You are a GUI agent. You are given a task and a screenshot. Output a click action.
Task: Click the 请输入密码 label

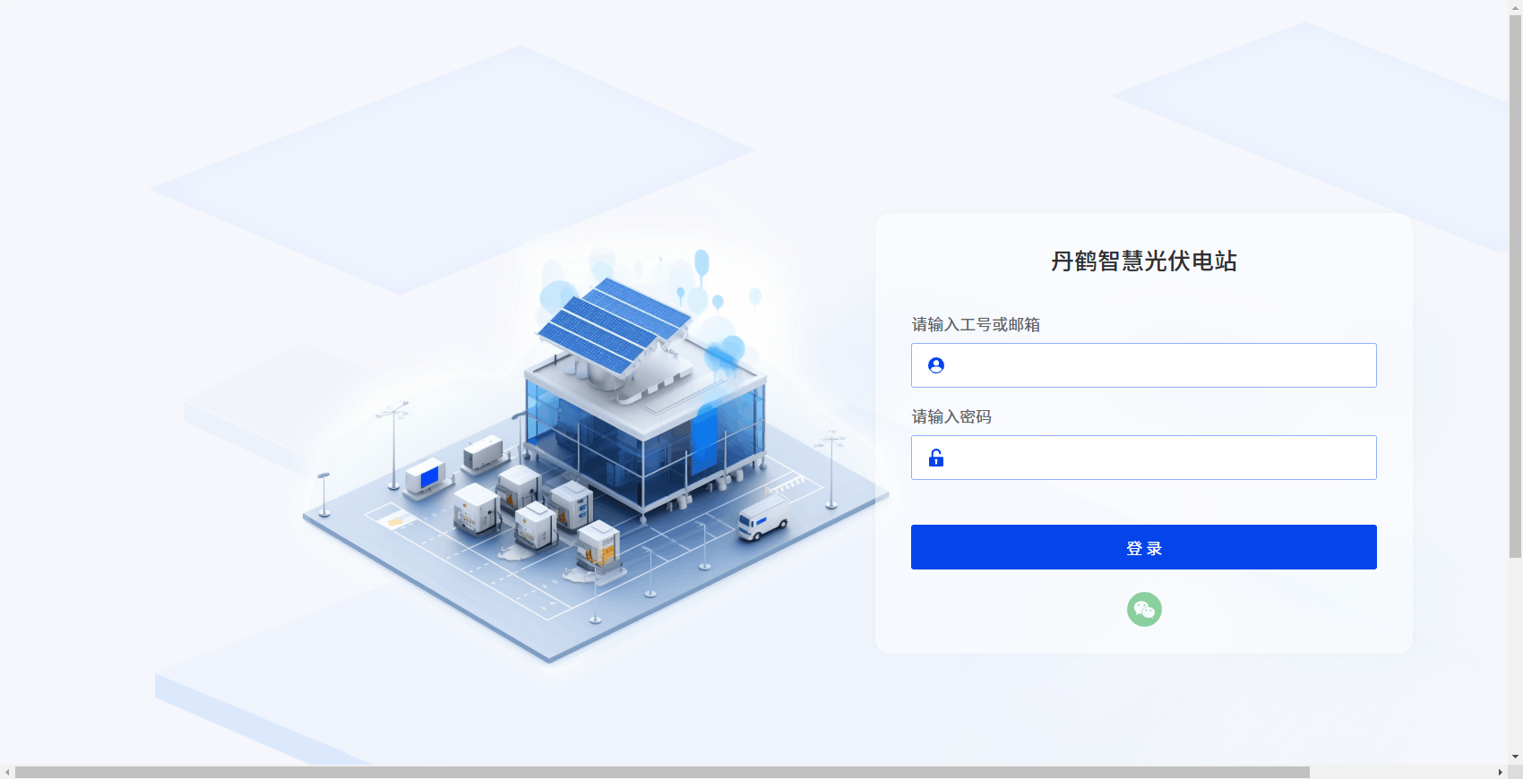(x=951, y=416)
